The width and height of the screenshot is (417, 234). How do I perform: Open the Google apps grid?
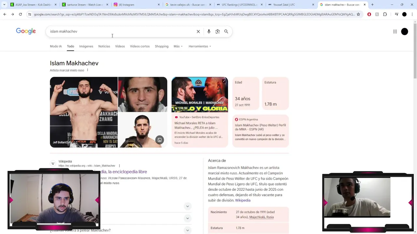(x=395, y=32)
